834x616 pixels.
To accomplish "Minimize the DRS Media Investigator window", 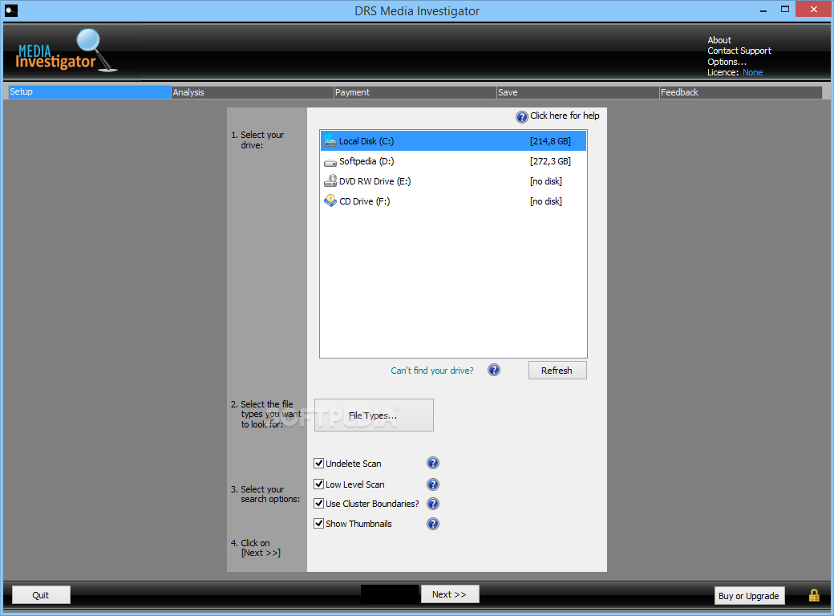I will pyautogui.click(x=763, y=10).
